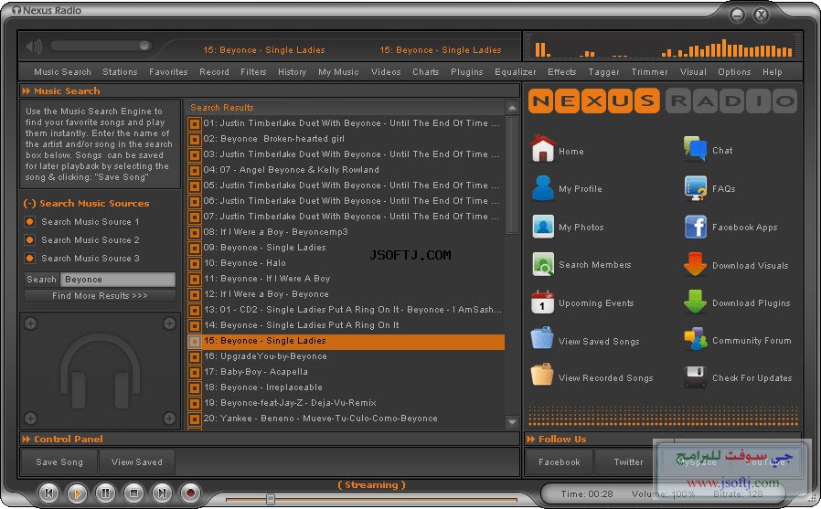This screenshot has height=509, width=821.
Task: Toggle Search Music Source 3 radio button
Action: pyautogui.click(x=30, y=259)
